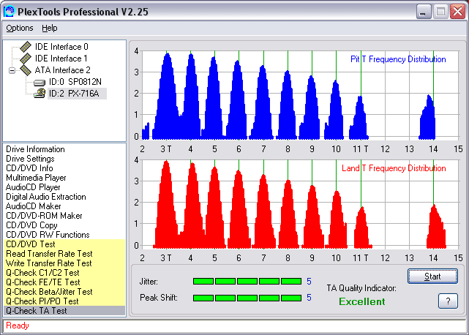
Task: Select IDE Interface 0 in the tree
Action: coord(61,47)
